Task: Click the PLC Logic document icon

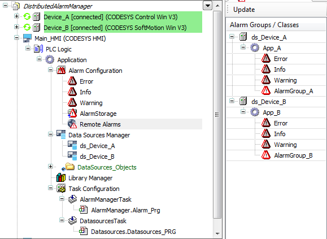Action: coord(38,49)
